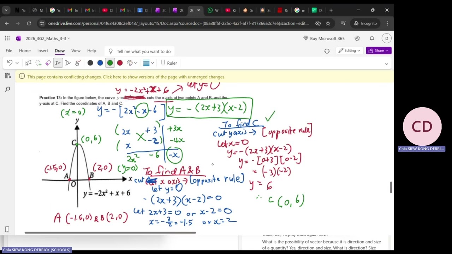Select the Lasso select tool
Viewport: 452px width, 254px height.
[38, 63]
